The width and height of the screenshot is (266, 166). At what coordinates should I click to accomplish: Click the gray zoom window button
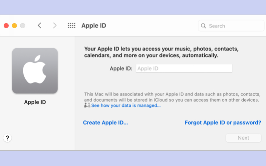click(x=23, y=26)
